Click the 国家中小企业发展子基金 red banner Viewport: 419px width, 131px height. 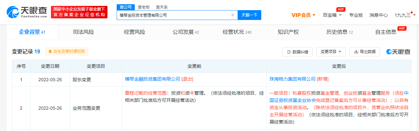[x=80, y=12]
